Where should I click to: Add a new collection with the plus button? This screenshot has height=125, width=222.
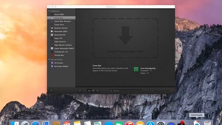coord(51,91)
